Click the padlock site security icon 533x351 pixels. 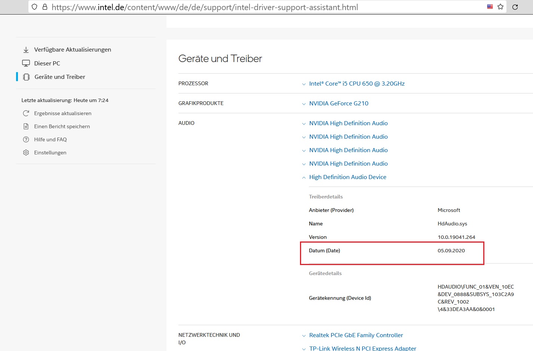click(45, 7)
